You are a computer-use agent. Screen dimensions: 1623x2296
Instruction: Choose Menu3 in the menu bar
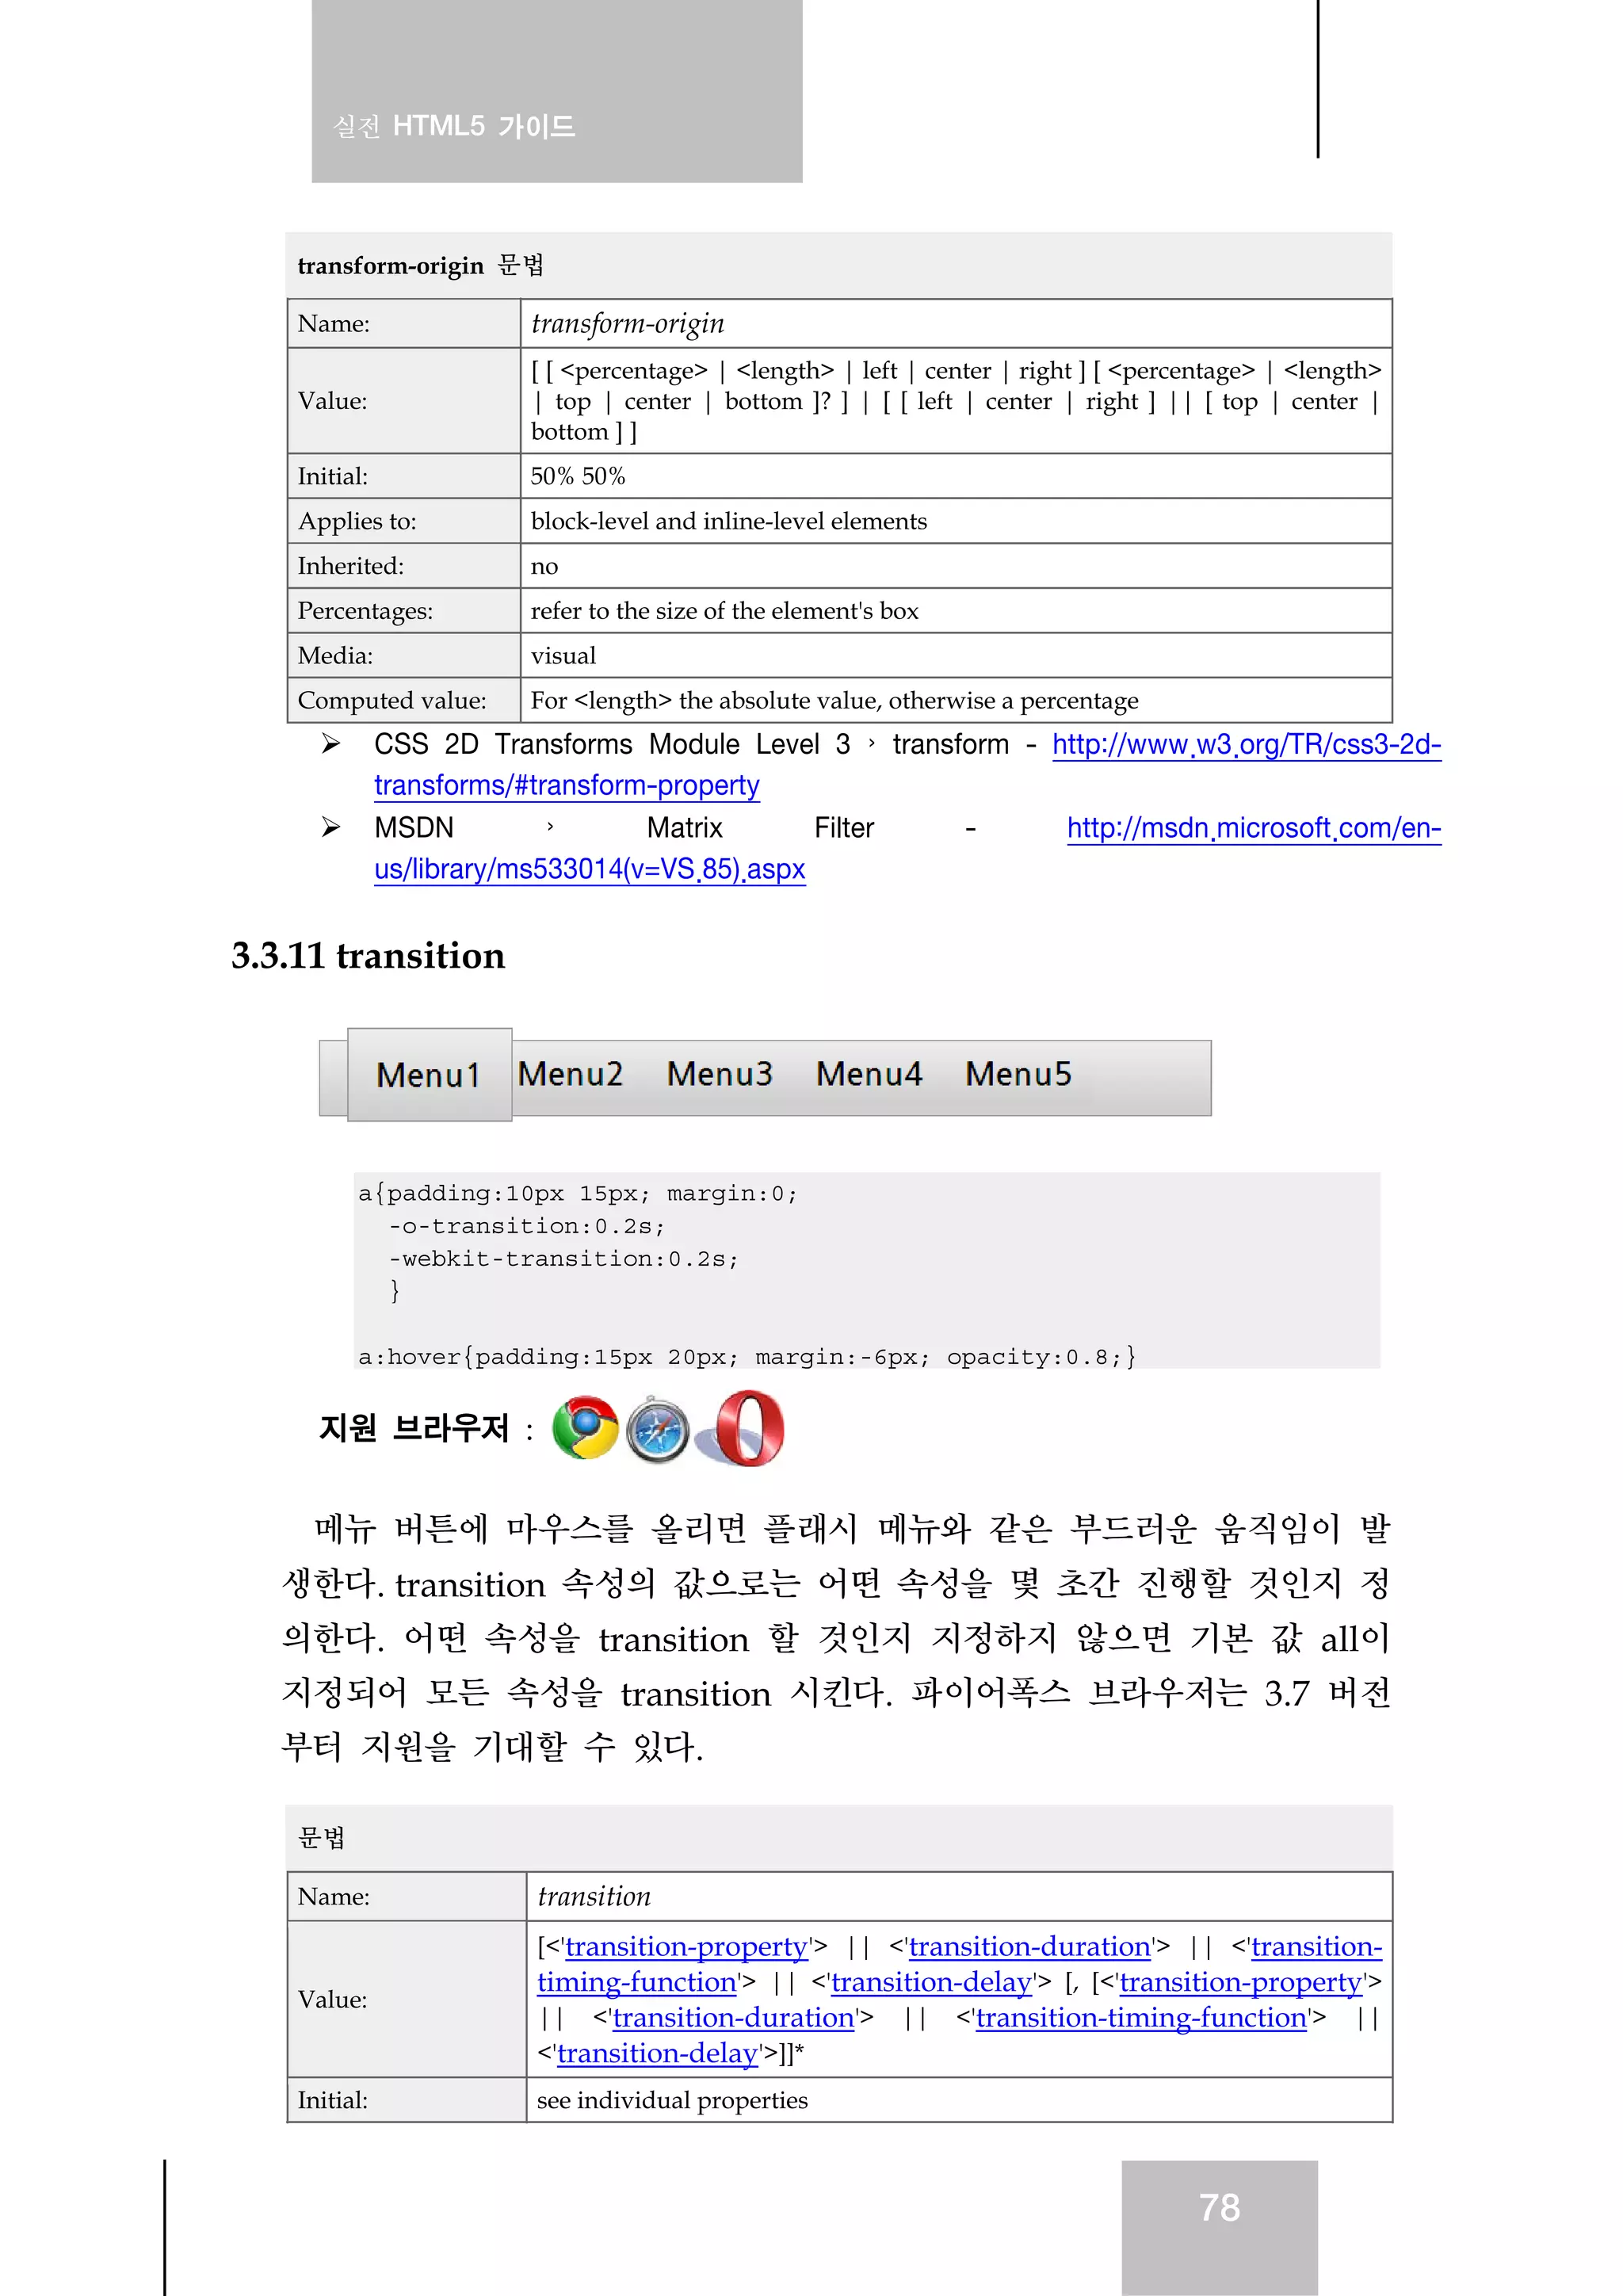tap(719, 1074)
